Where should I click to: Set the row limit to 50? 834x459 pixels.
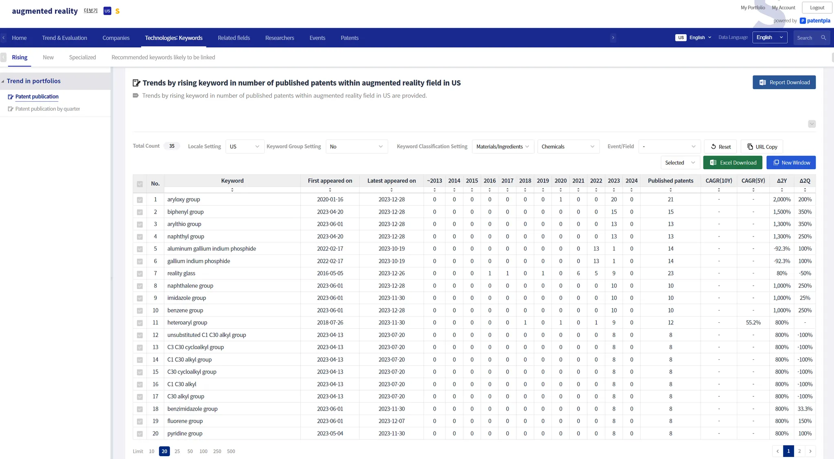coord(190,451)
